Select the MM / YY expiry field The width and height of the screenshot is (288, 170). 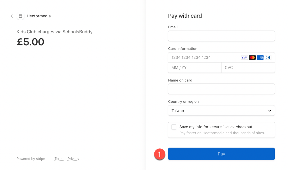tap(195, 67)
